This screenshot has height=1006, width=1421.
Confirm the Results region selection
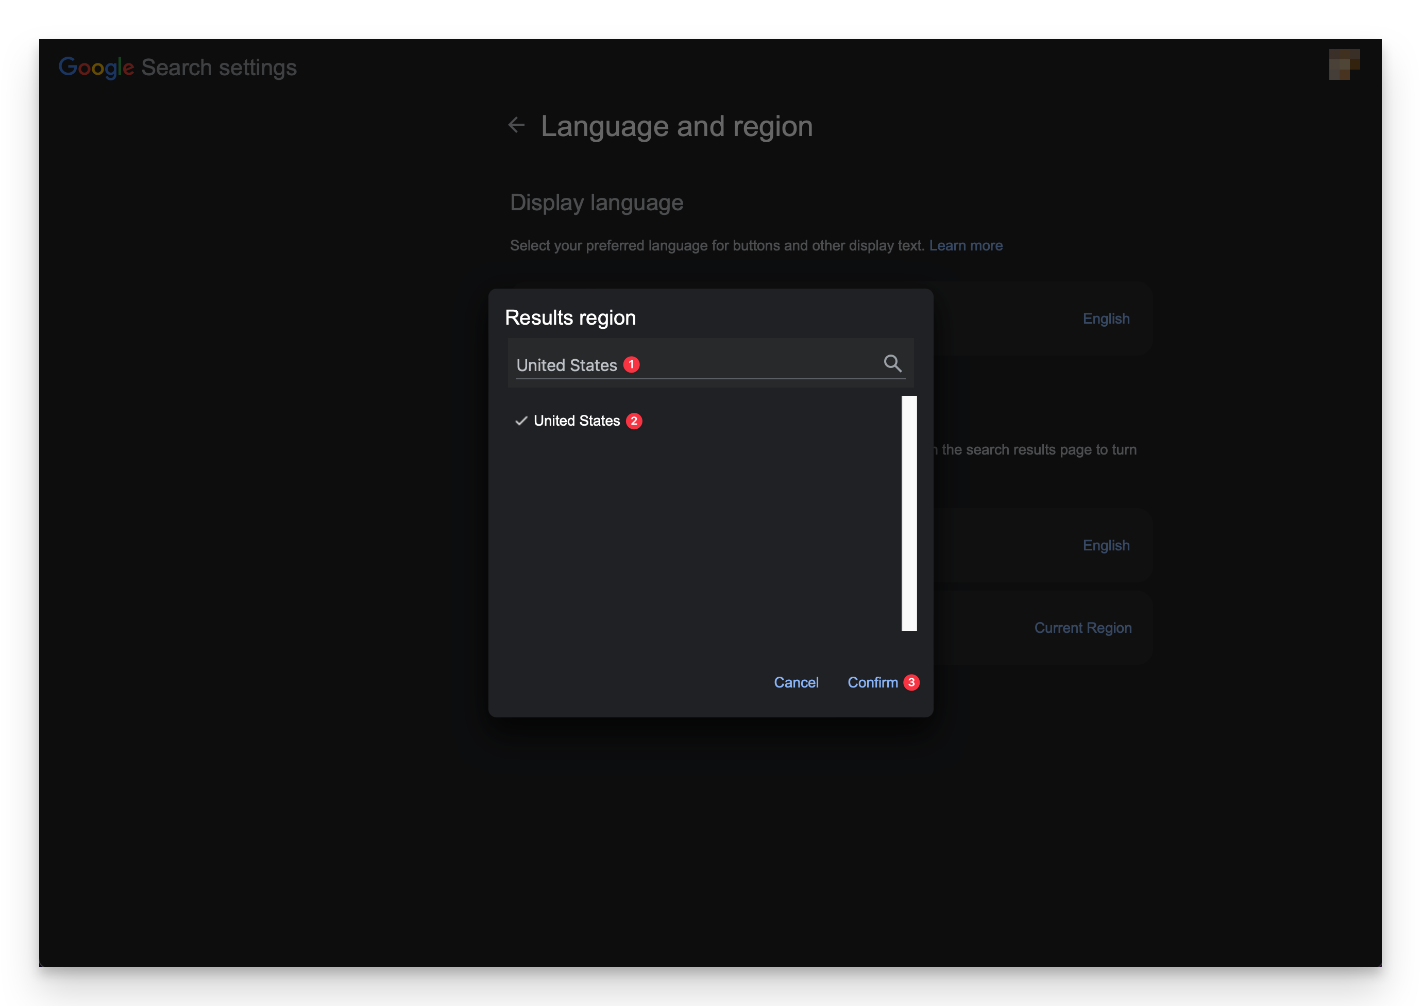pos(873,682)
